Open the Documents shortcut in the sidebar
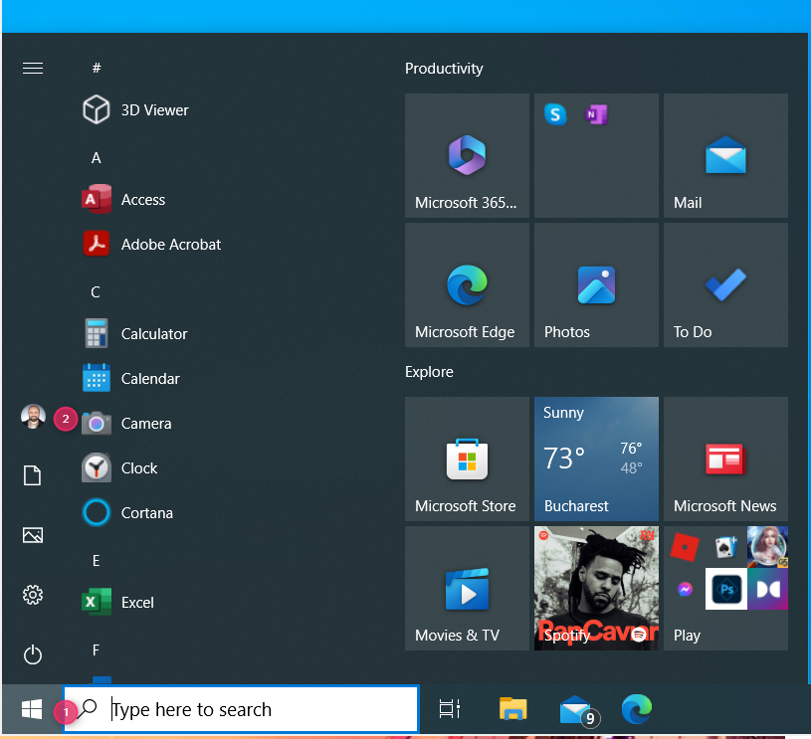The height and width of the screenshot is (739, 811). [33, 475]
